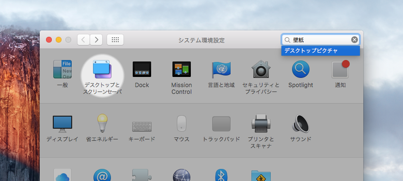The height and width of the screenshot is (181, 403).
Task: Open the Network globe pane
Action: (x=182, y=175)
